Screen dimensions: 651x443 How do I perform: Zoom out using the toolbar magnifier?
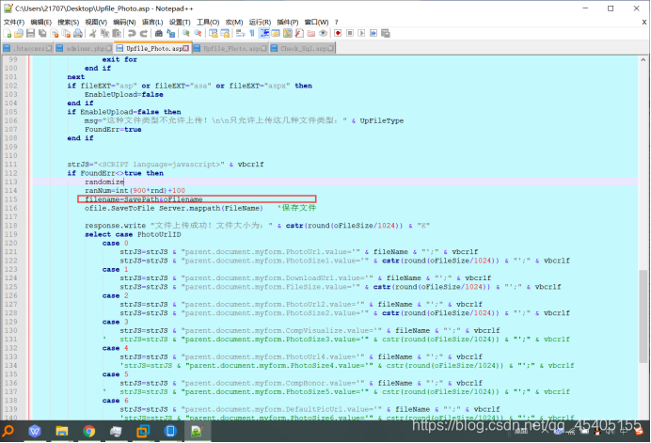(x=198, y=34)
